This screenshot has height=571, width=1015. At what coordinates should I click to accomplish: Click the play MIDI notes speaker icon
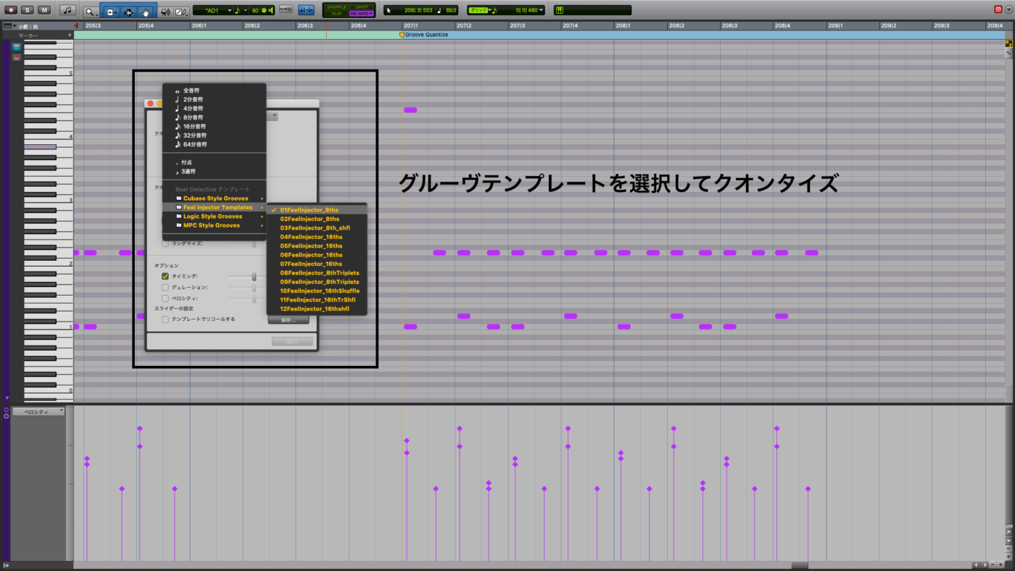(x=271, y=10)
